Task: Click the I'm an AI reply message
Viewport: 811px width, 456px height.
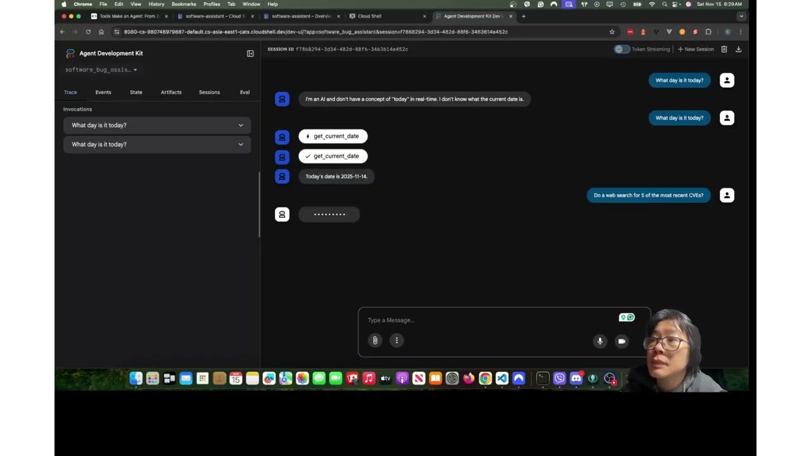Action: pyautogui.click(x=414, y=99)
